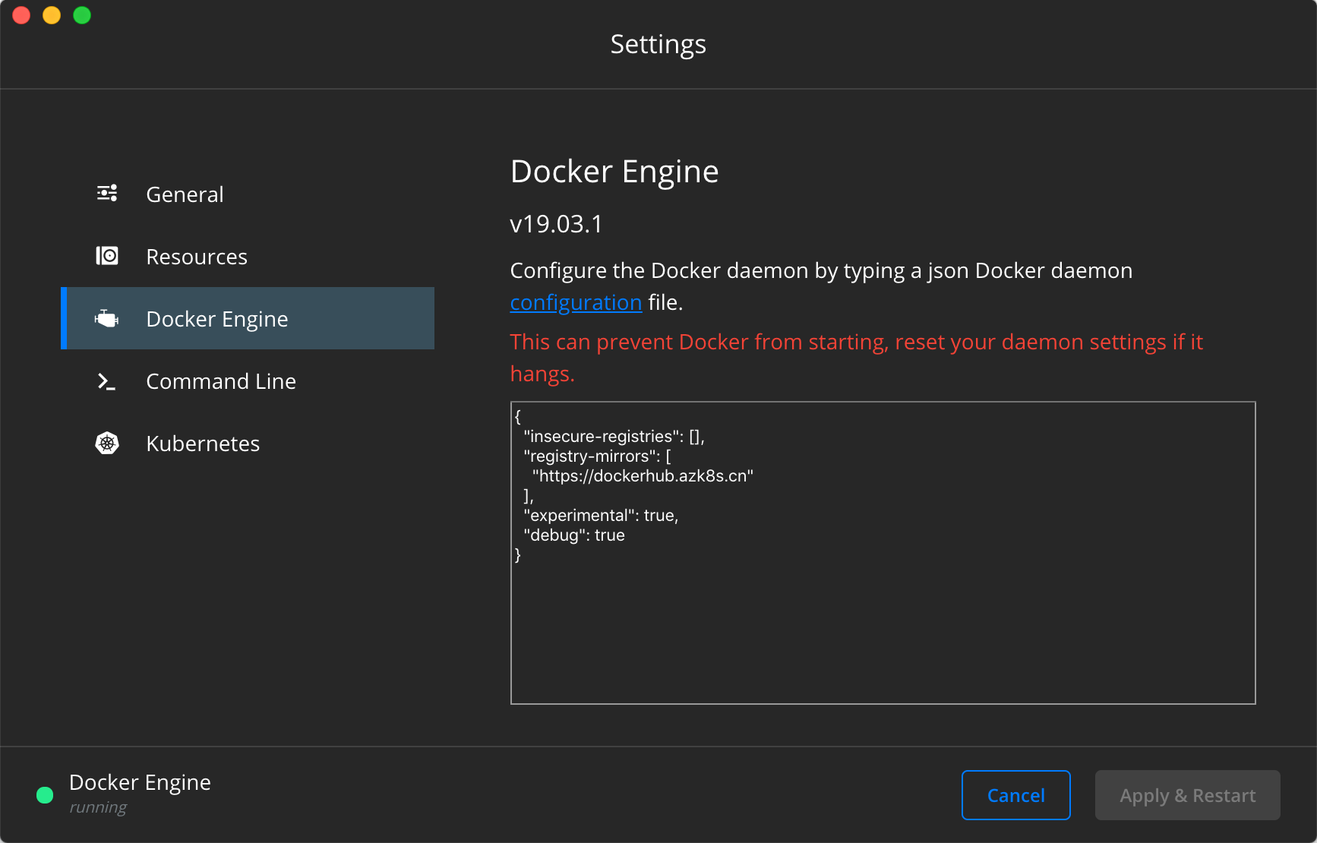The width and height of the screenshot is (1317, 843).
Task: Click the green running status indicator dot
Action: coord(45,795)
